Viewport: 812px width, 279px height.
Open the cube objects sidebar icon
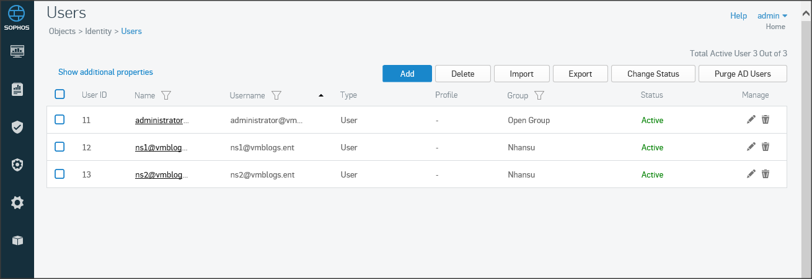tap(17, 241)
